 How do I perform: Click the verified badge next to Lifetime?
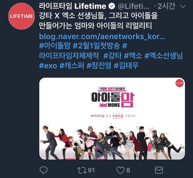(x=112, y=6)
